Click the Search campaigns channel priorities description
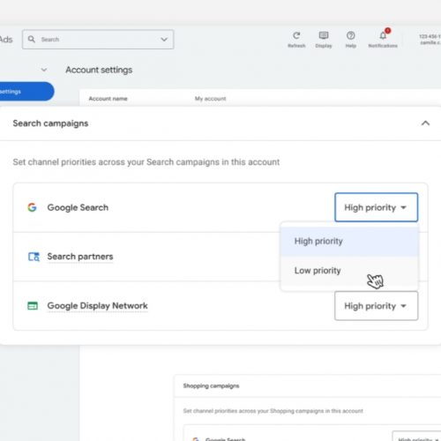The image size is (441, 441). click(x=146, y=162)
